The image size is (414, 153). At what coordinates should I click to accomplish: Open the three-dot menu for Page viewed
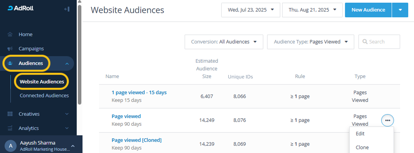pos(388,120)
